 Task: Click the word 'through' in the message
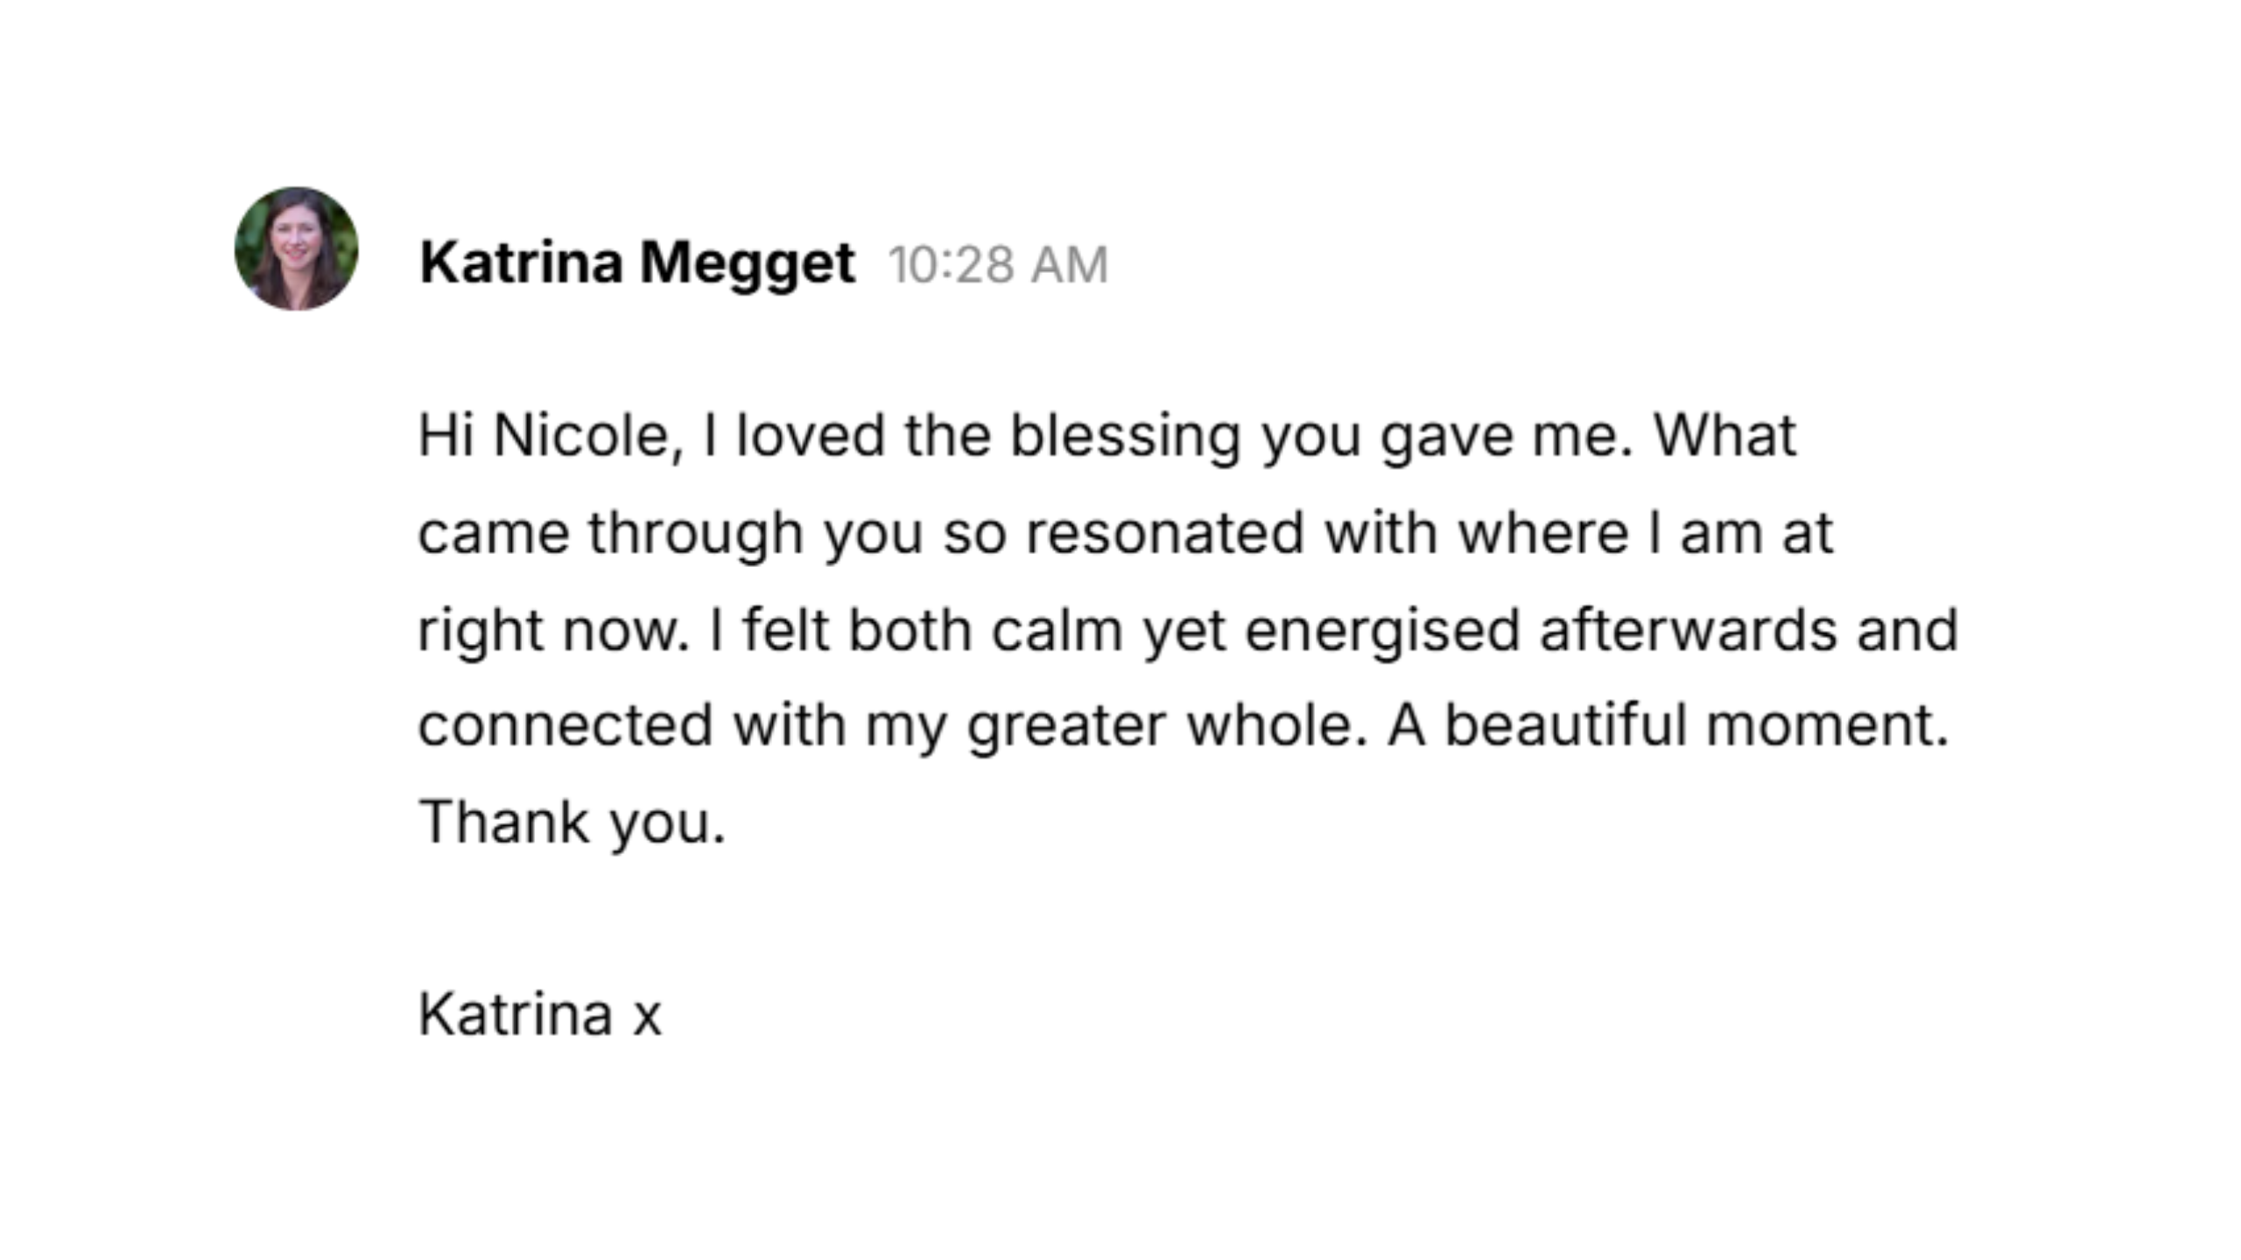[x=695, y=533]
